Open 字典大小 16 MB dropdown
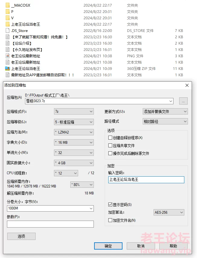The width and height of the screenshot is (197, 258). (74, 142)
